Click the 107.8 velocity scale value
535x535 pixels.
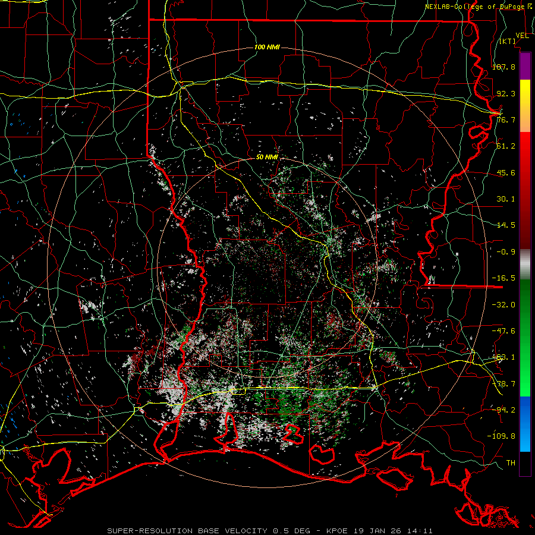click(x=503, y=67)
